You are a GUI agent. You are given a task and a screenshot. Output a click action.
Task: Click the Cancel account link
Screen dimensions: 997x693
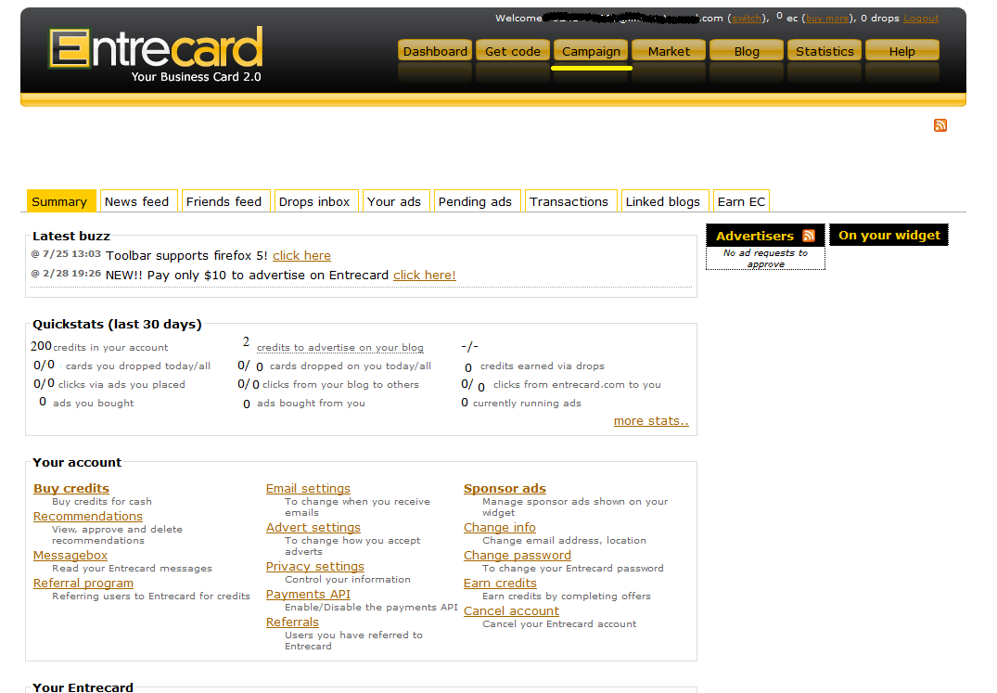click(x=511, y=611)
